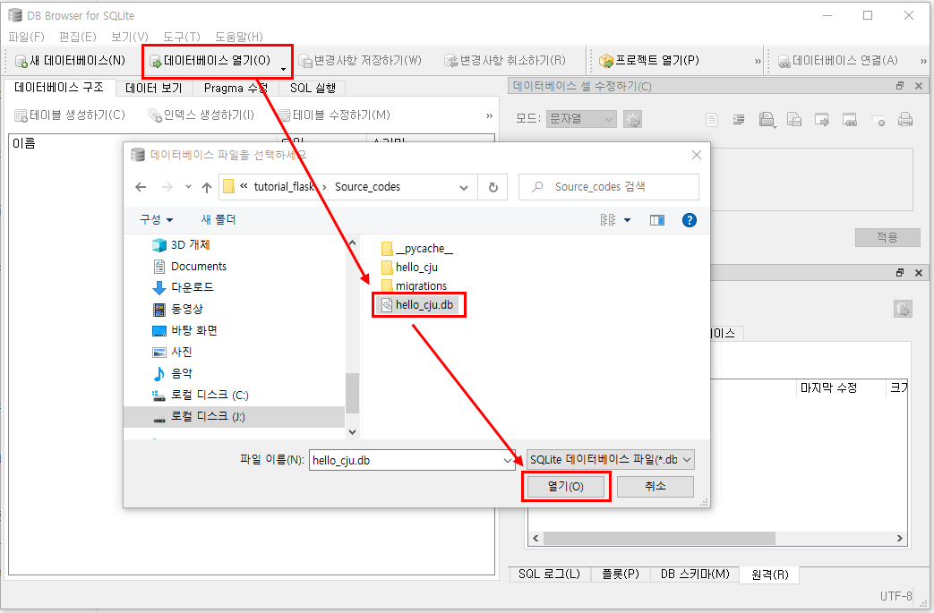Toggle the preview pane icon
The image size is (934, 613).
pos(657,220)
